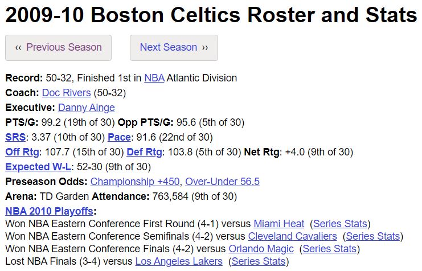
Task: Open the Next Season page
Action: (x=174, y=48)
